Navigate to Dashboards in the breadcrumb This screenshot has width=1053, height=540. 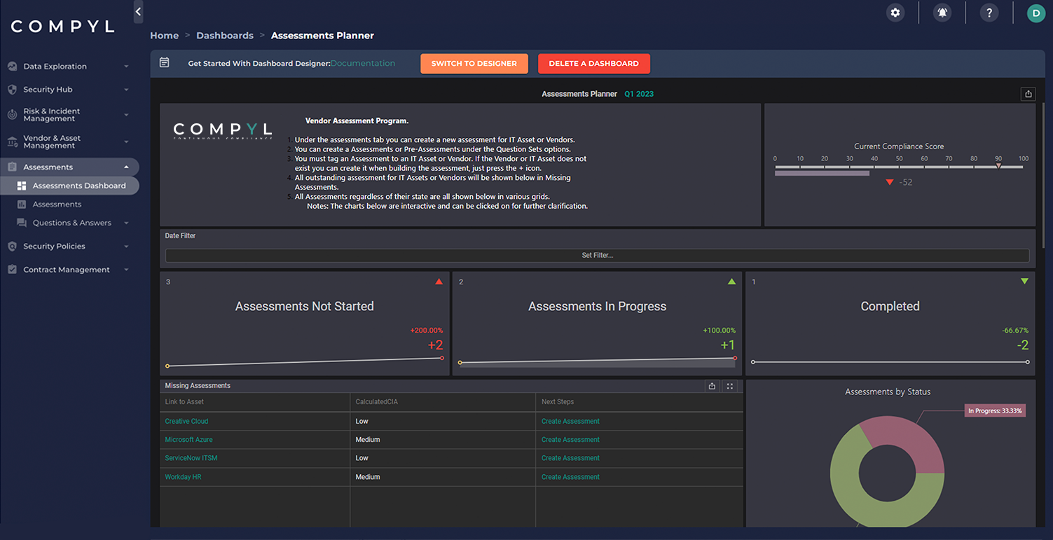tap(225, 35)
